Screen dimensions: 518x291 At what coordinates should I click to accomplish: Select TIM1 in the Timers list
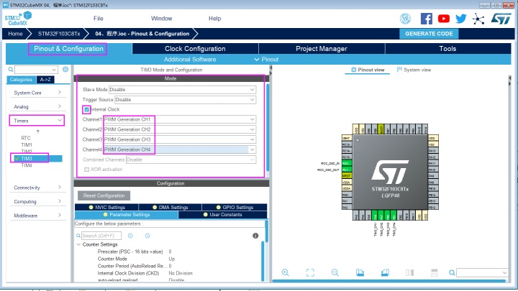pos(27,145)
